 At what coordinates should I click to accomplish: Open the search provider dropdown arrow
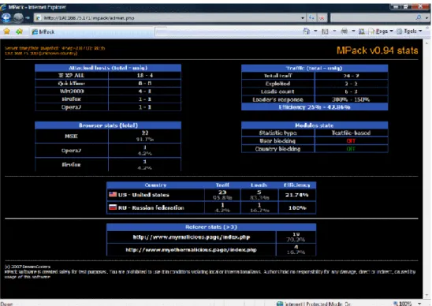click(x=426, y=18)
